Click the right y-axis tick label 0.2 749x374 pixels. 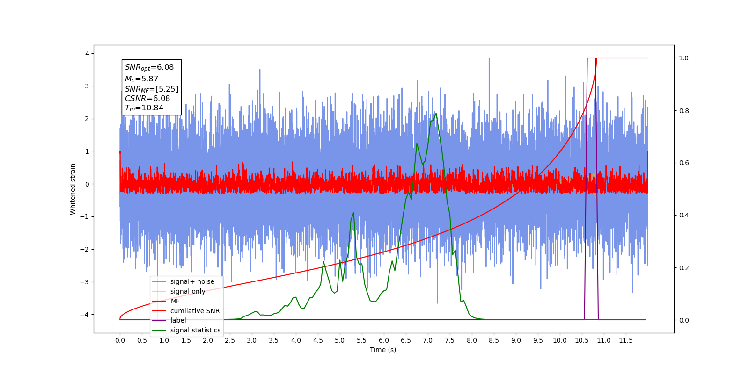tap(684, 268)
